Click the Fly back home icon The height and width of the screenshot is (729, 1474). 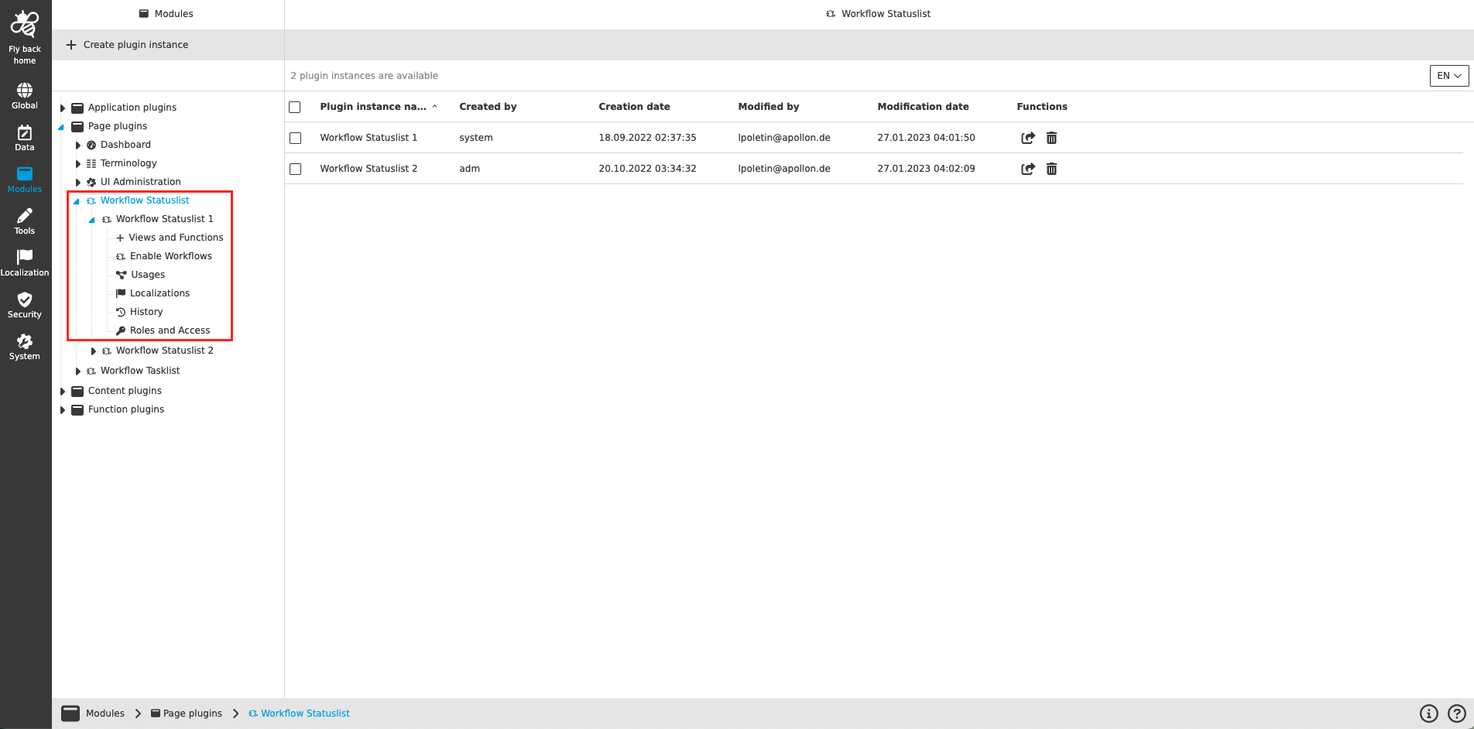pyautogui.click(x=25, y=29)
